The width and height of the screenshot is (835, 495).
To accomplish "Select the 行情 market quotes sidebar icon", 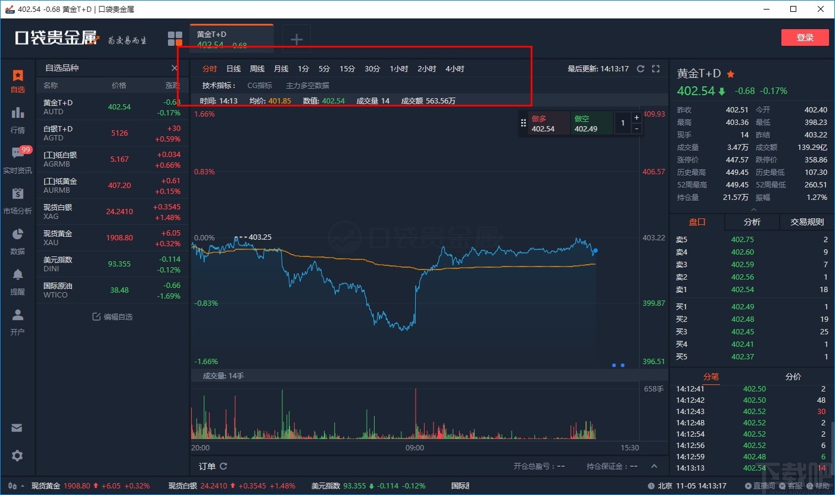I will tap(17, 119).
